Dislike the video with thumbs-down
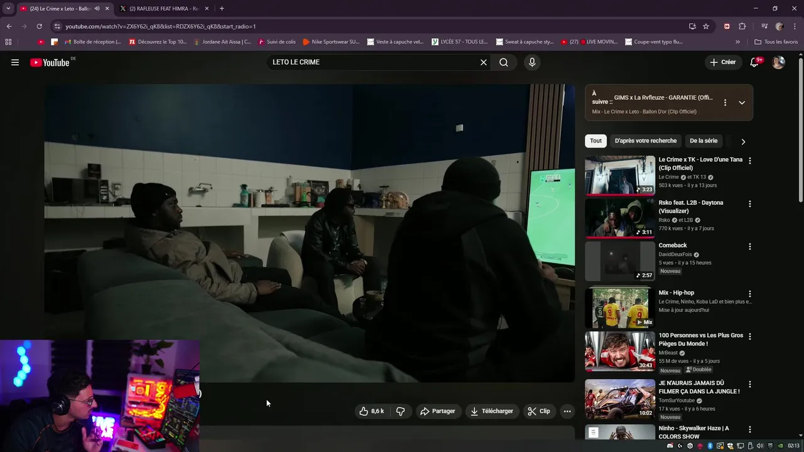Viewport: 804px width, 452px height. (400, 411)
